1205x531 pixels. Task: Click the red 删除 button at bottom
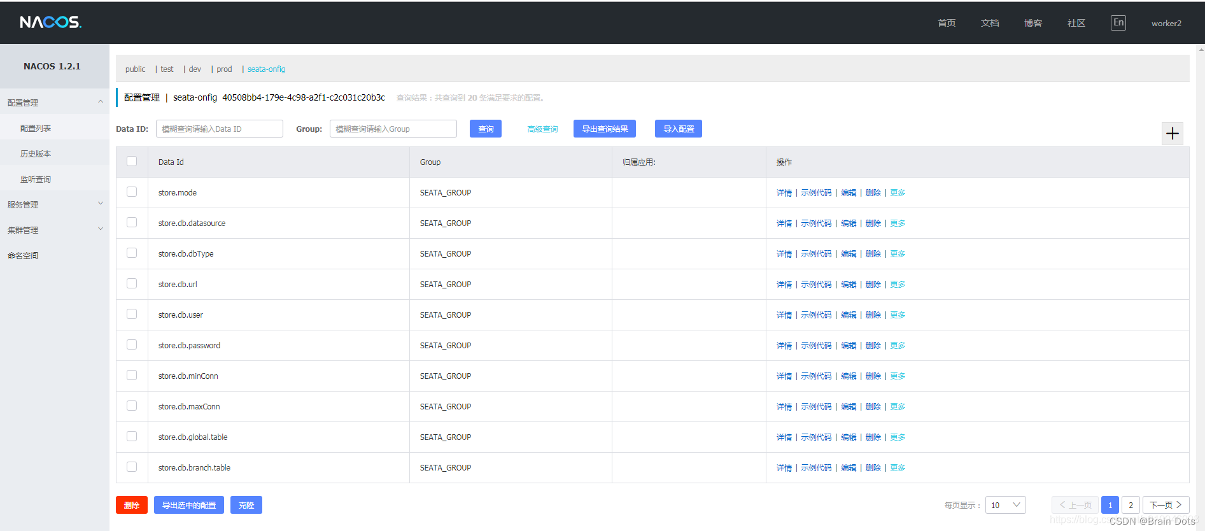tap(132, 505)
